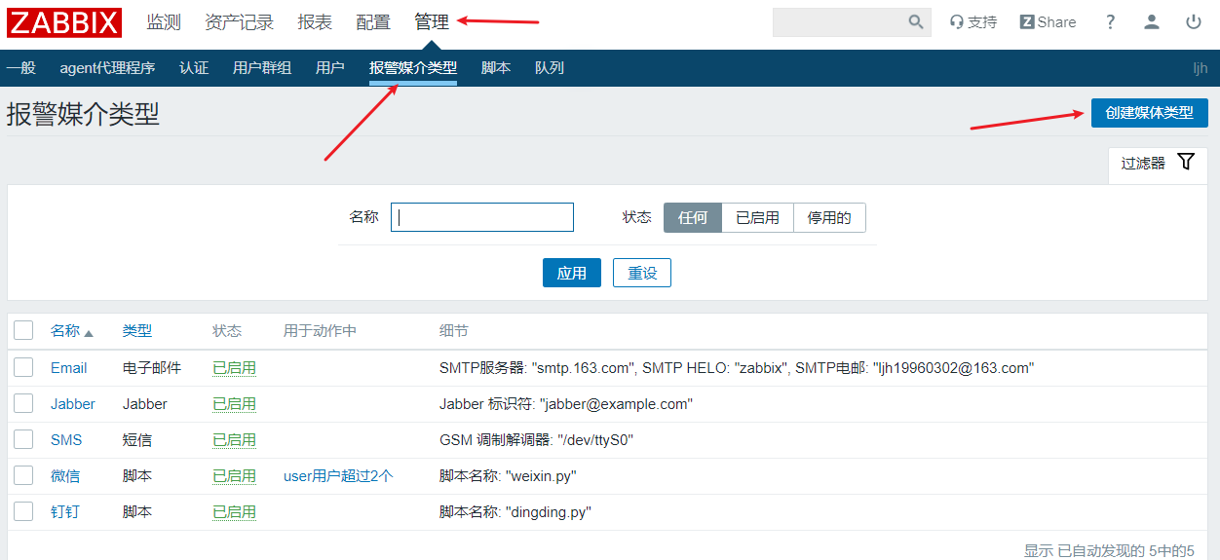Screen dimensions: 1220x560
Task: Toggle the 已启用 status of 钉钉
Action: pyautogui.click(x=235, y=511)
